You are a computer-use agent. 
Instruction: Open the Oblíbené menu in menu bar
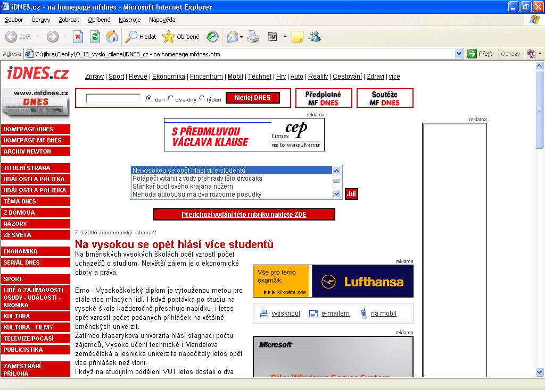[x=99, y=20]
